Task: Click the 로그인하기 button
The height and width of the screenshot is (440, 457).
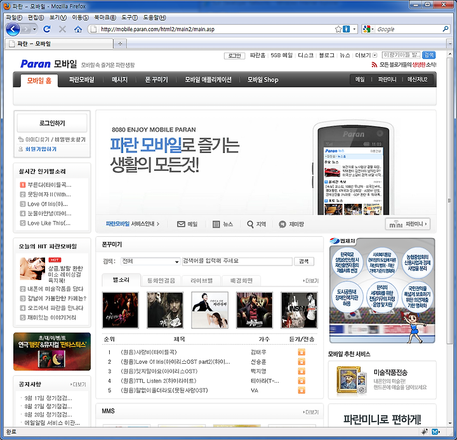Action: tap(52, 123)
